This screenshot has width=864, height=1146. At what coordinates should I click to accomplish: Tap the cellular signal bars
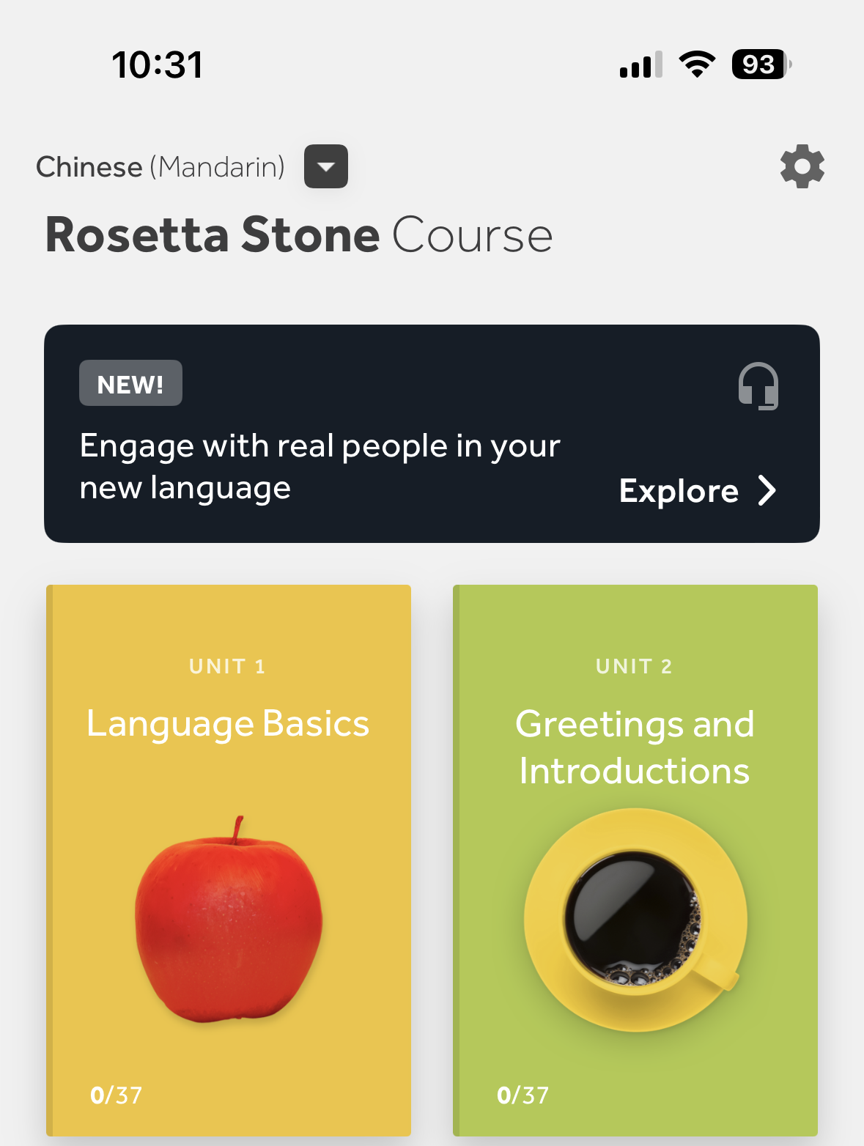tap(640, 64)
